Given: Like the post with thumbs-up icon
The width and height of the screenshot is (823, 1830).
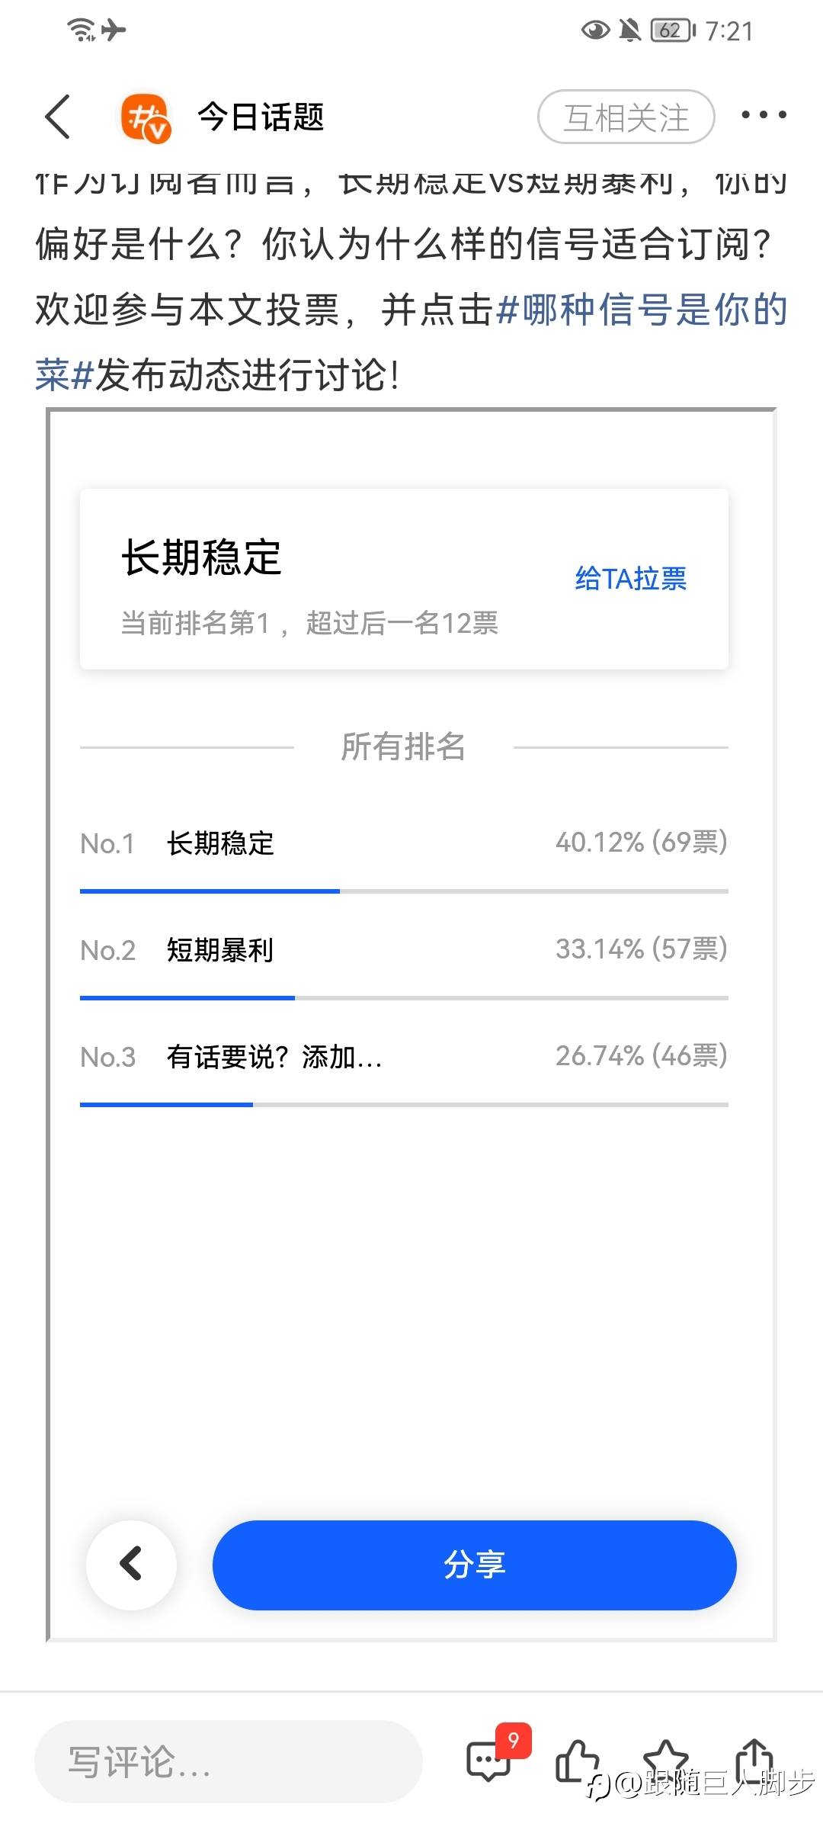Looking at the screenshot, I should click(577, 1761).
